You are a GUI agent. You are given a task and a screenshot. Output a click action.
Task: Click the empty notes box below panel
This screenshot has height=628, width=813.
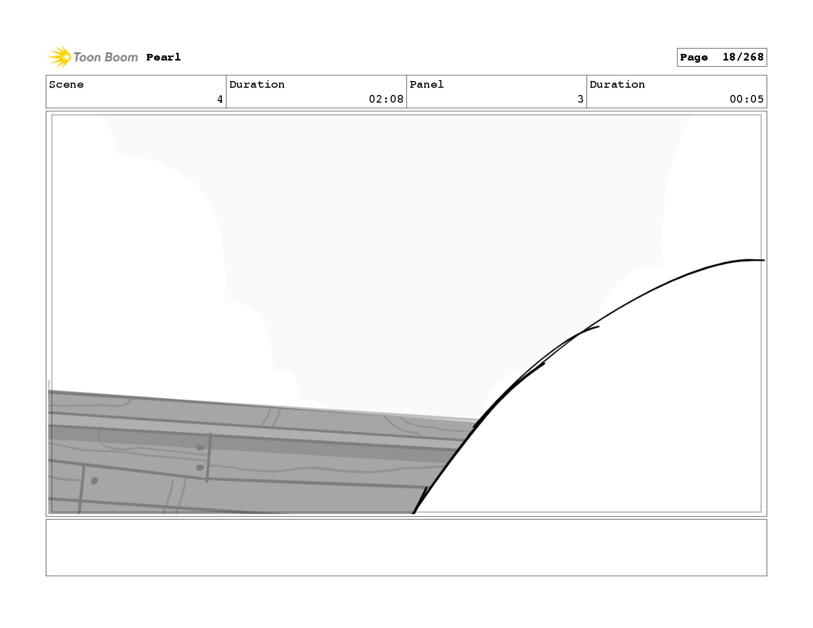tap(407, 547)
